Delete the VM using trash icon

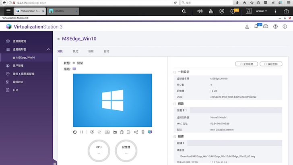coord(143,132)
